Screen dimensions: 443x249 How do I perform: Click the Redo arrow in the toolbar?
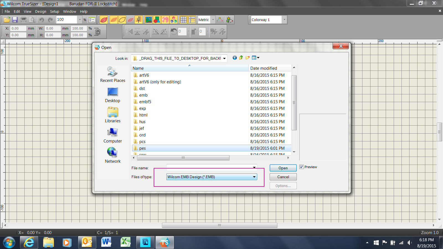(50, 20)
